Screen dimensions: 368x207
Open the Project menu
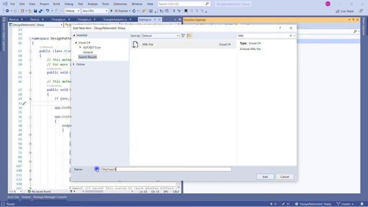[x=44, y=4]
